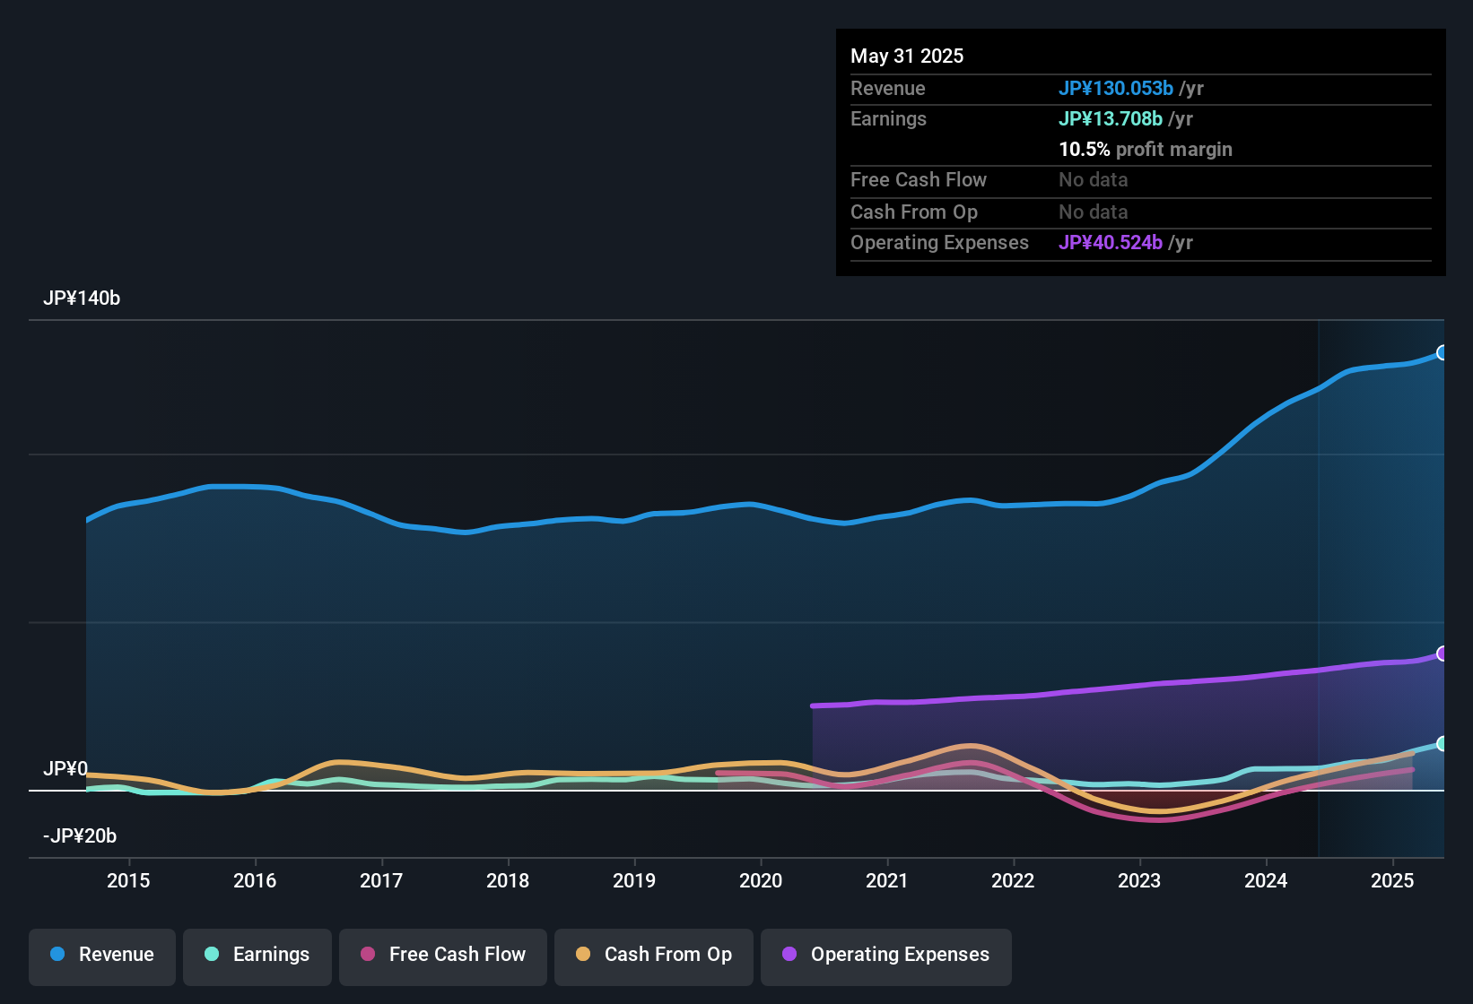Image resolution: width=1473 pixels, height=1004 pixels.
Task: Click the 2020 label on the x-axis
Action: (x=761, y=880)
